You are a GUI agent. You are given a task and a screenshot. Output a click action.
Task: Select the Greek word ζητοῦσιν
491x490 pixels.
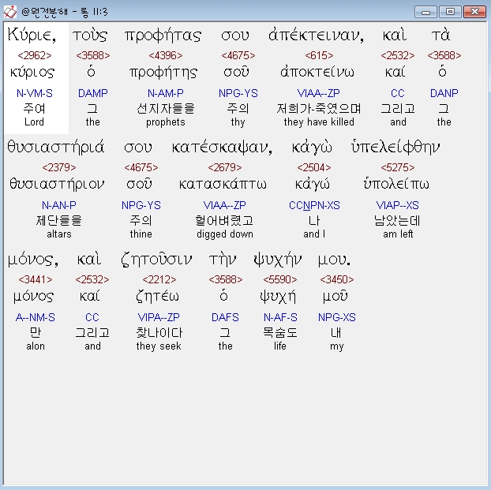click(156, 260)
